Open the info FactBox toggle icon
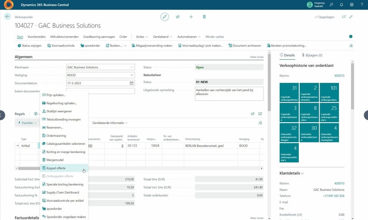The height and width of the screenshot is (220, 368). click(351, 36)
